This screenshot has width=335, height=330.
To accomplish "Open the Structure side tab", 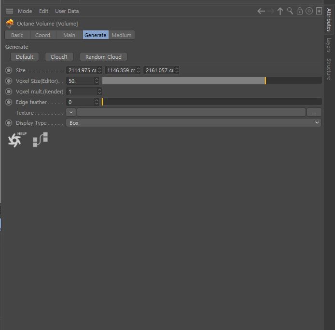I will [x=329, y=69].
